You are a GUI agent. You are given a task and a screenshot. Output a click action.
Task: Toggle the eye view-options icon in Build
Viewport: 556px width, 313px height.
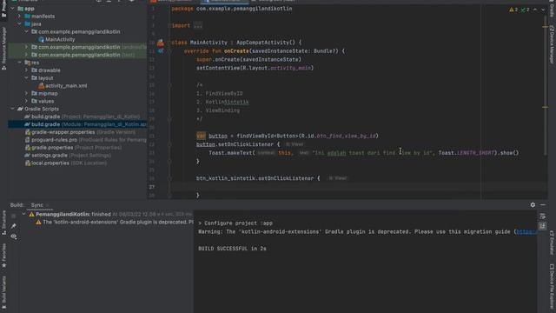14,236
